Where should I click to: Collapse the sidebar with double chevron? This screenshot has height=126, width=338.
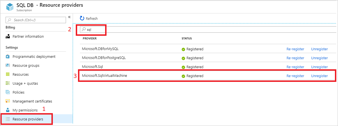69,17
